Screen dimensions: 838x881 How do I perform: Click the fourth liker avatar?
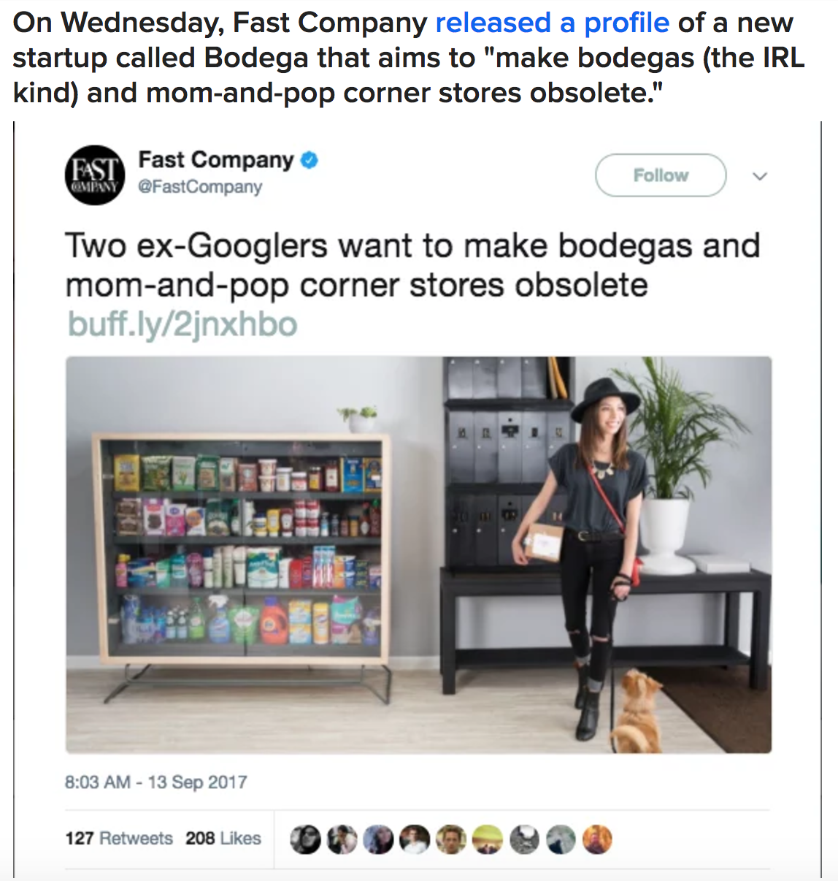pos(415,839)
